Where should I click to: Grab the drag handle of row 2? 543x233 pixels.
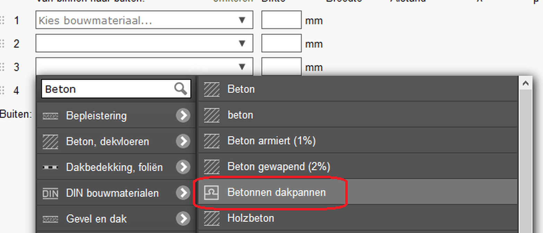coord(2,44)
